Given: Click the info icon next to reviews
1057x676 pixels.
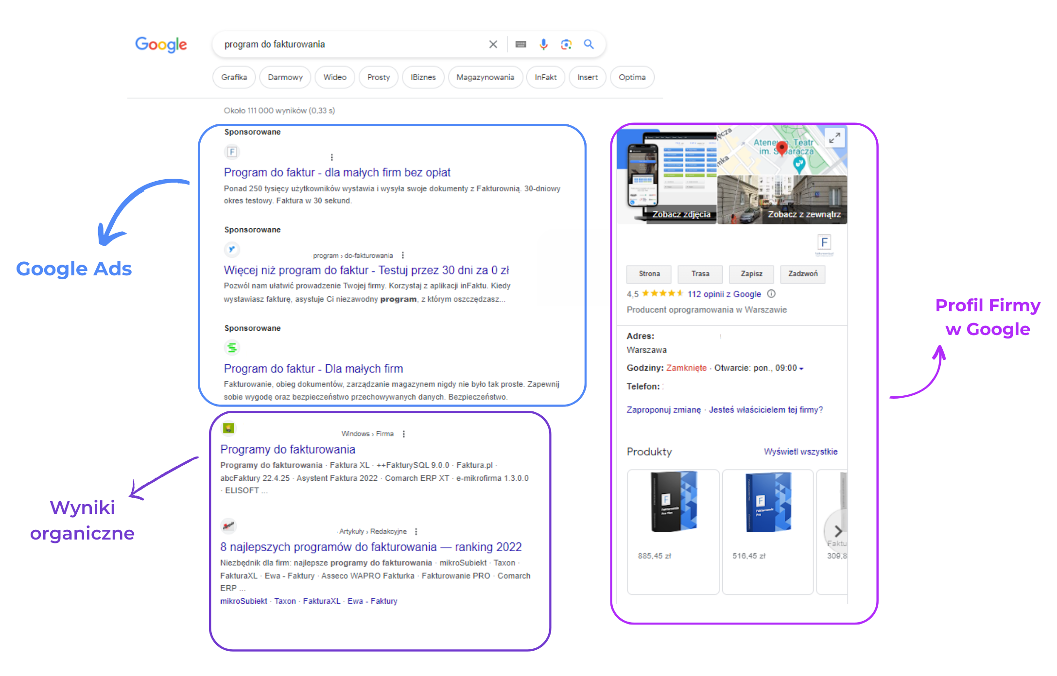Looking at the screenshot, I should [x=771, y=294].
